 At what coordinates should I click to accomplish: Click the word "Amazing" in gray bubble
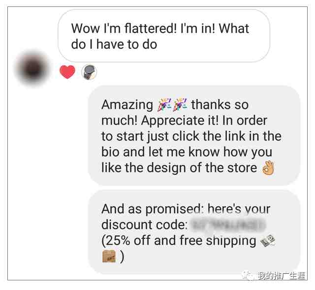127,105
